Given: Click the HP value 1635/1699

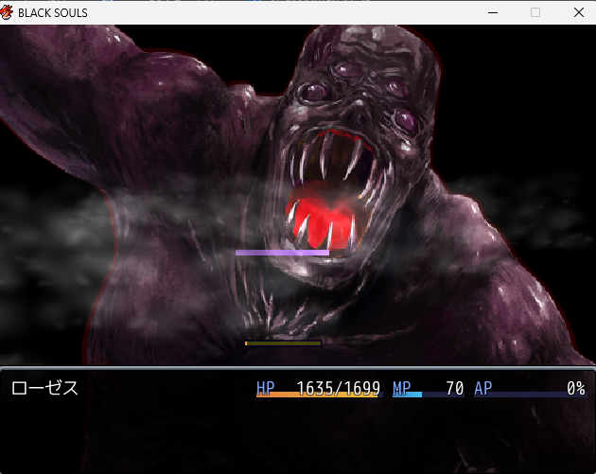Looking at the screenshot, I should tap(339, 389).
